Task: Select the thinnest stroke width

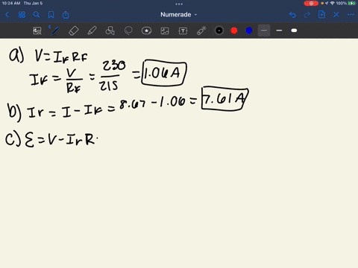Action: point(264,31)
